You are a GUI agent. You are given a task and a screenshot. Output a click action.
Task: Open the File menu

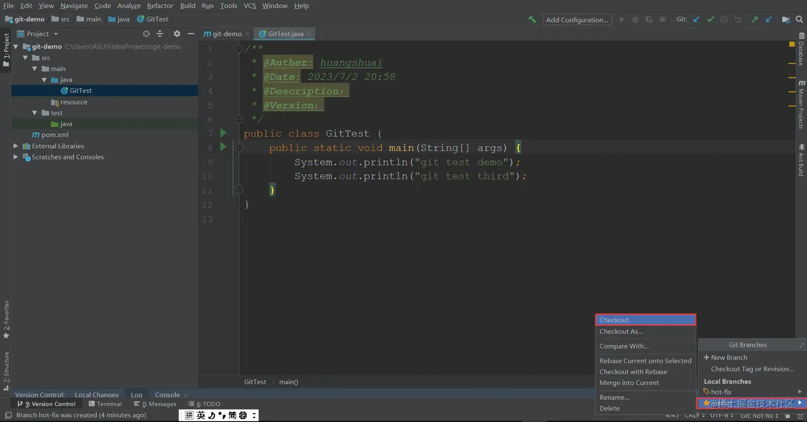pyautogui.click(x=9, y=5)
